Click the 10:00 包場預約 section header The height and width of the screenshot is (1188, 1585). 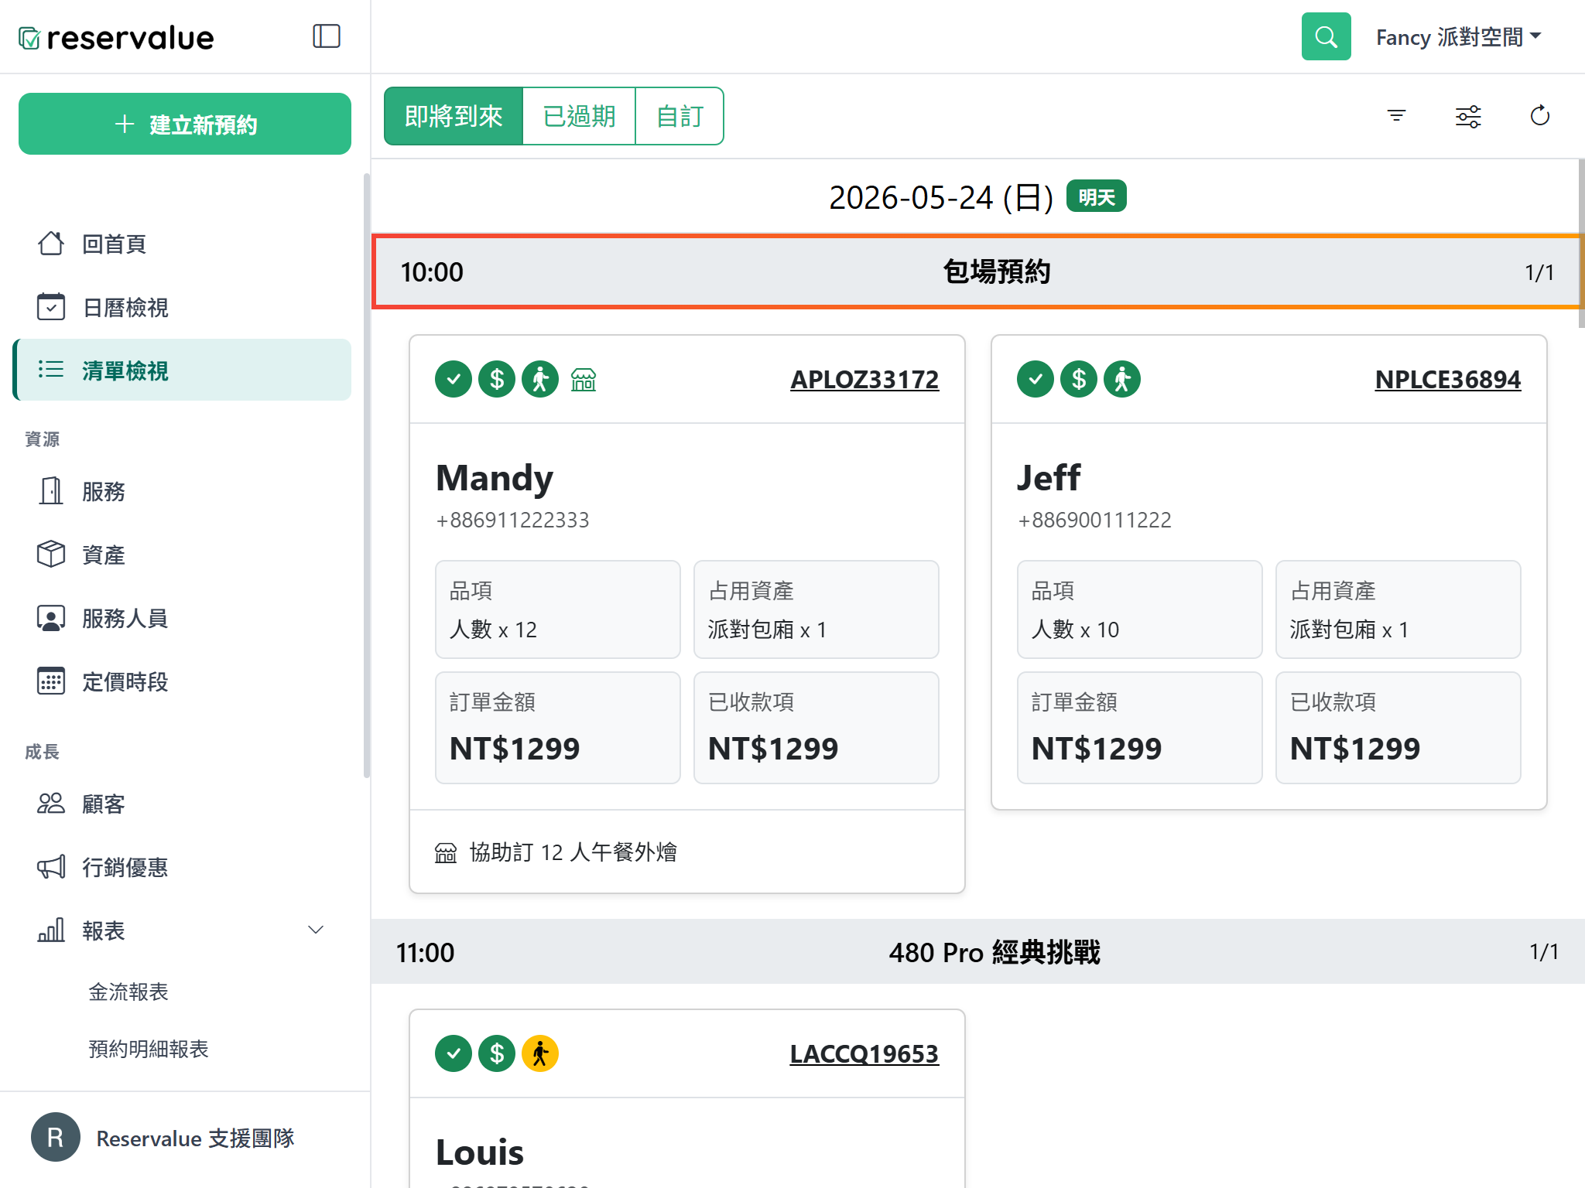[x=977, y=271]
